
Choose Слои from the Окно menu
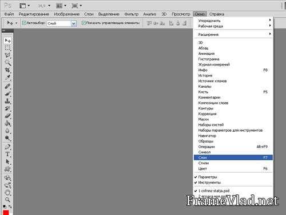click(233, 157)
